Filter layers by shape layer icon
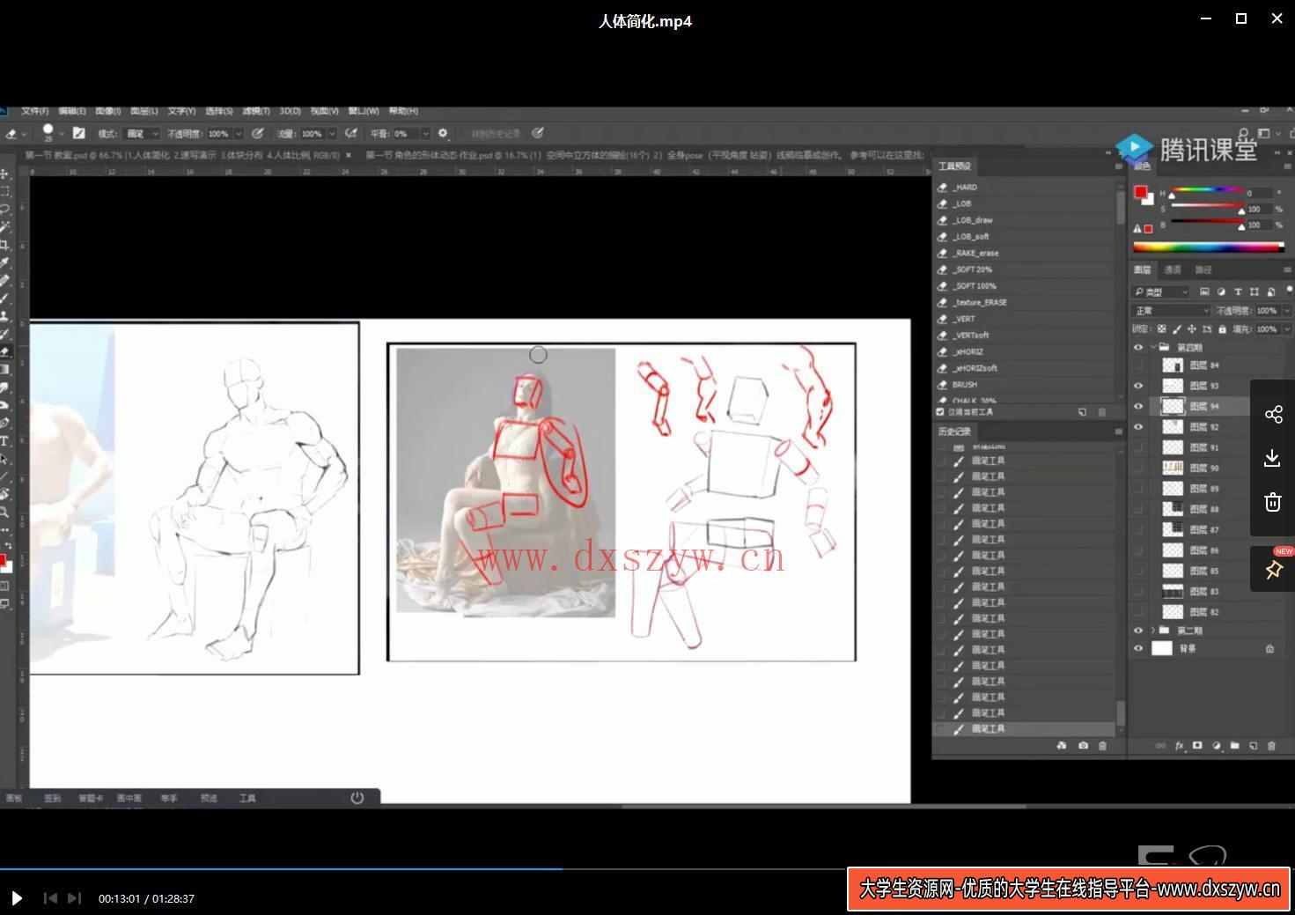The width and height of the screenshot is (1295, 915). coord(1254,291)
